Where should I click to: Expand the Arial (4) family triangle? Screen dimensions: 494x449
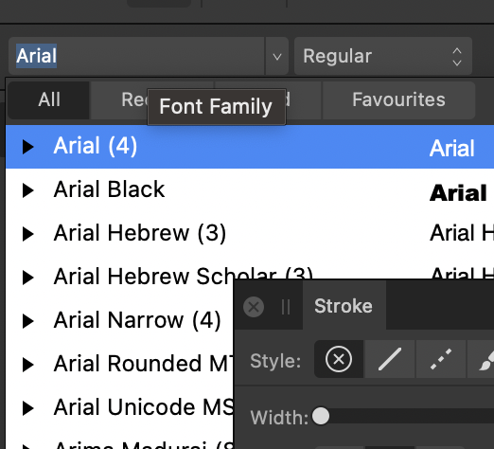tap(28, 147)
